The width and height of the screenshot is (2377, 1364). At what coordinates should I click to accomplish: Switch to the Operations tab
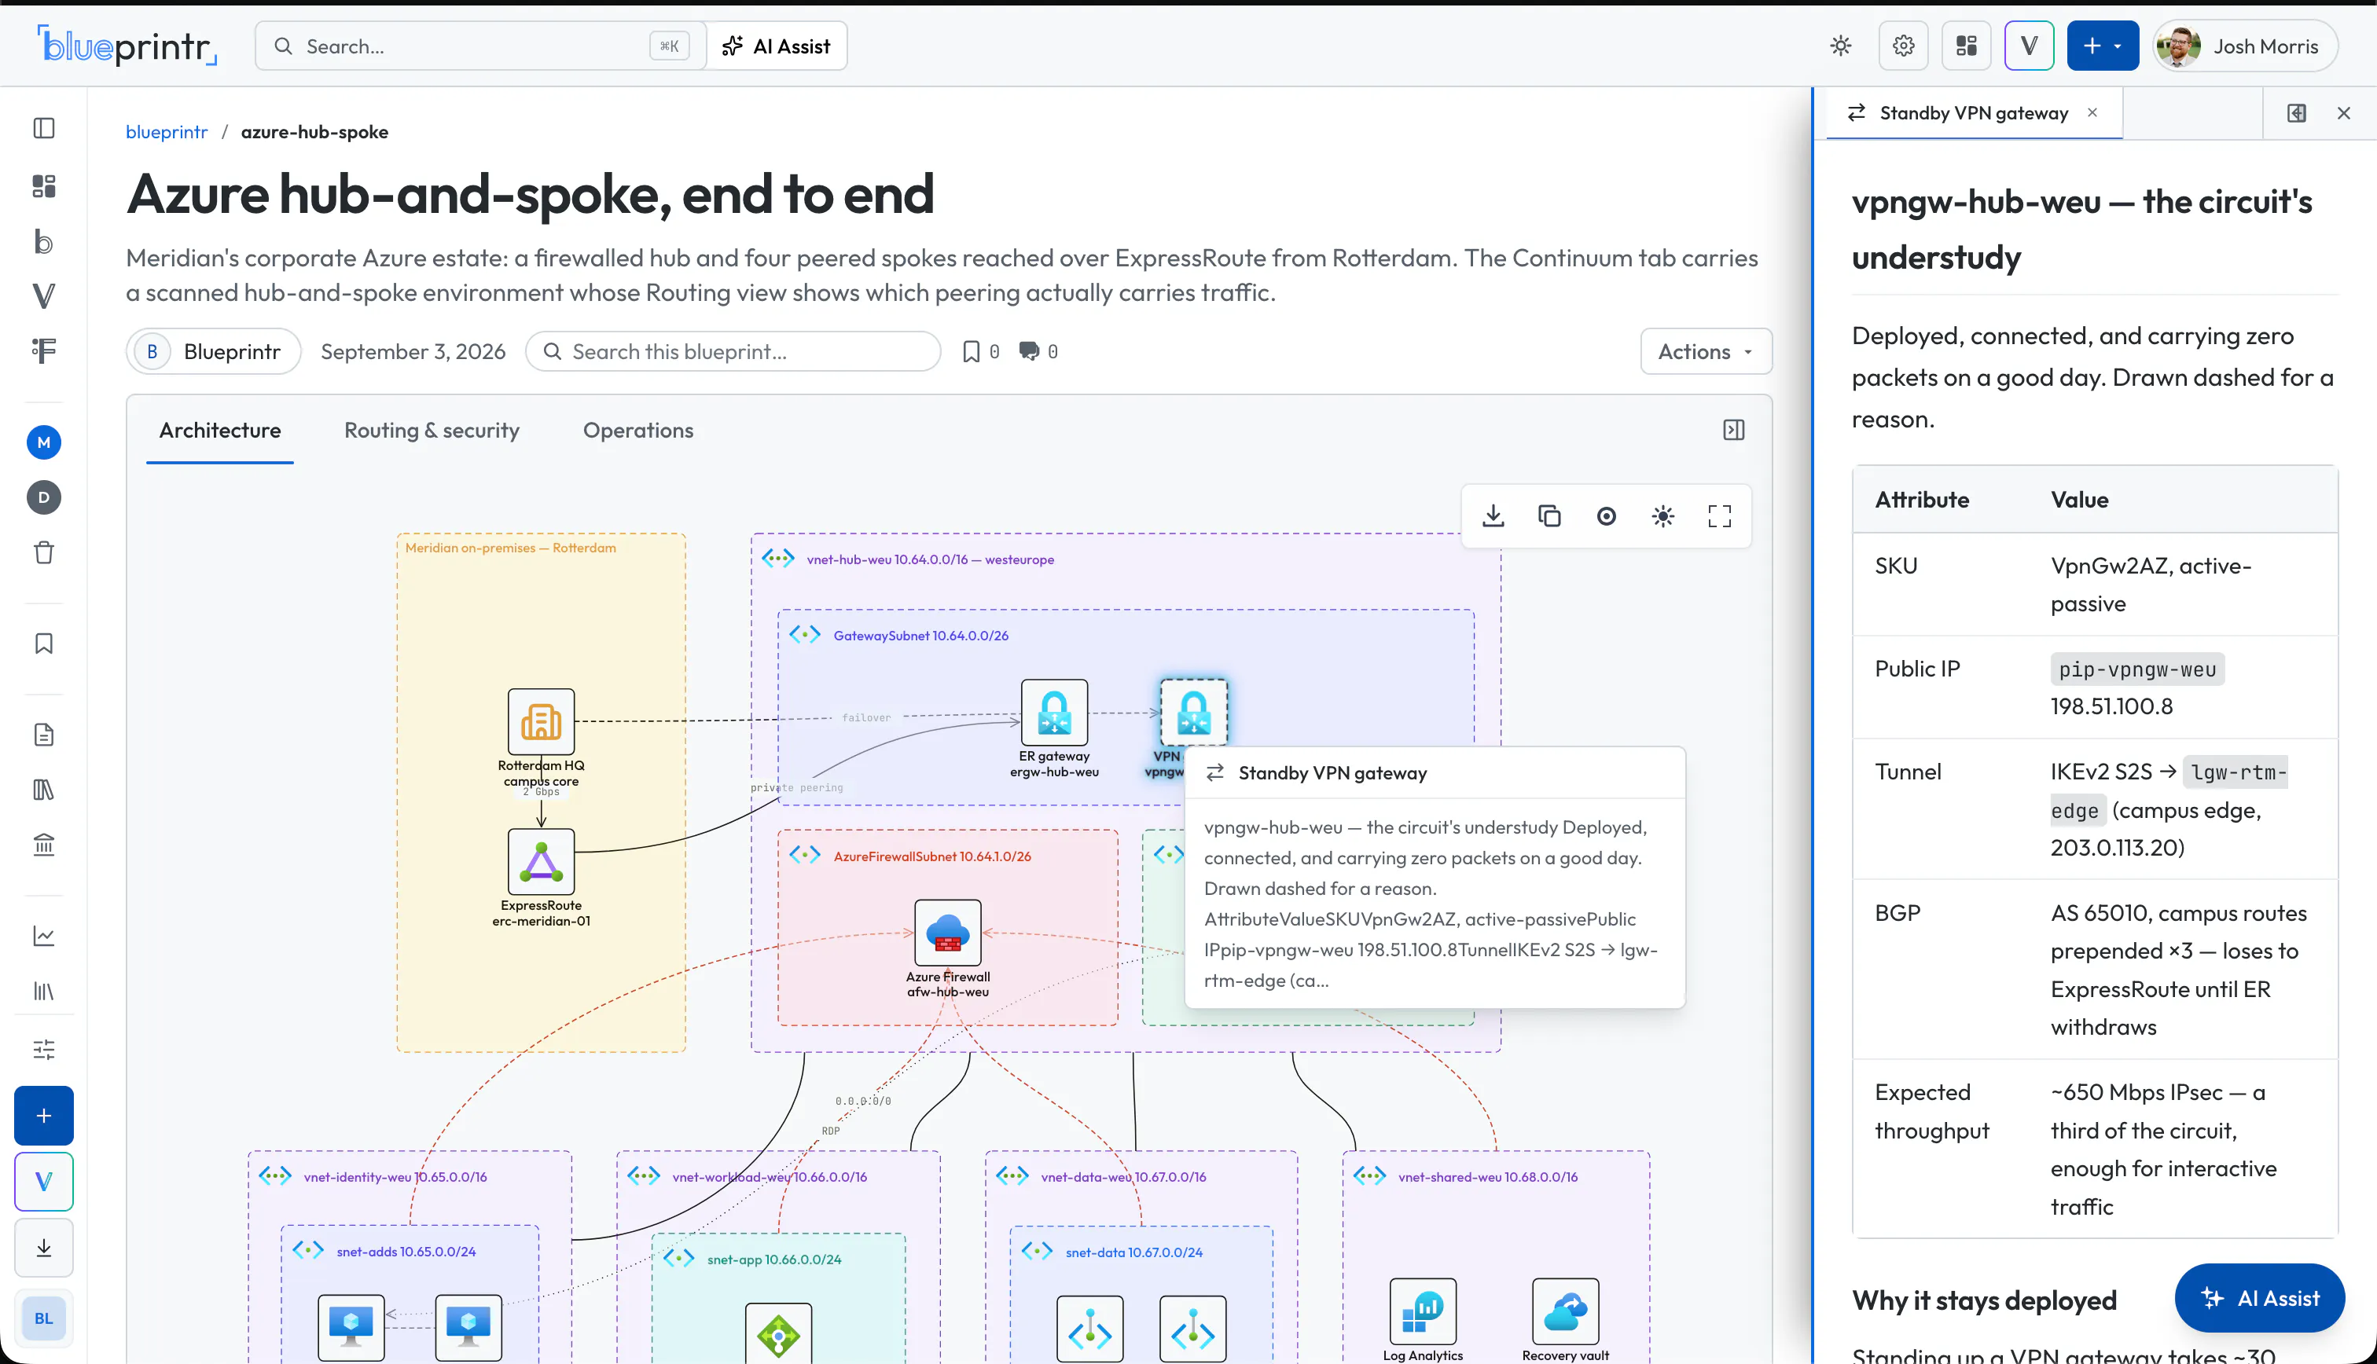638,430
